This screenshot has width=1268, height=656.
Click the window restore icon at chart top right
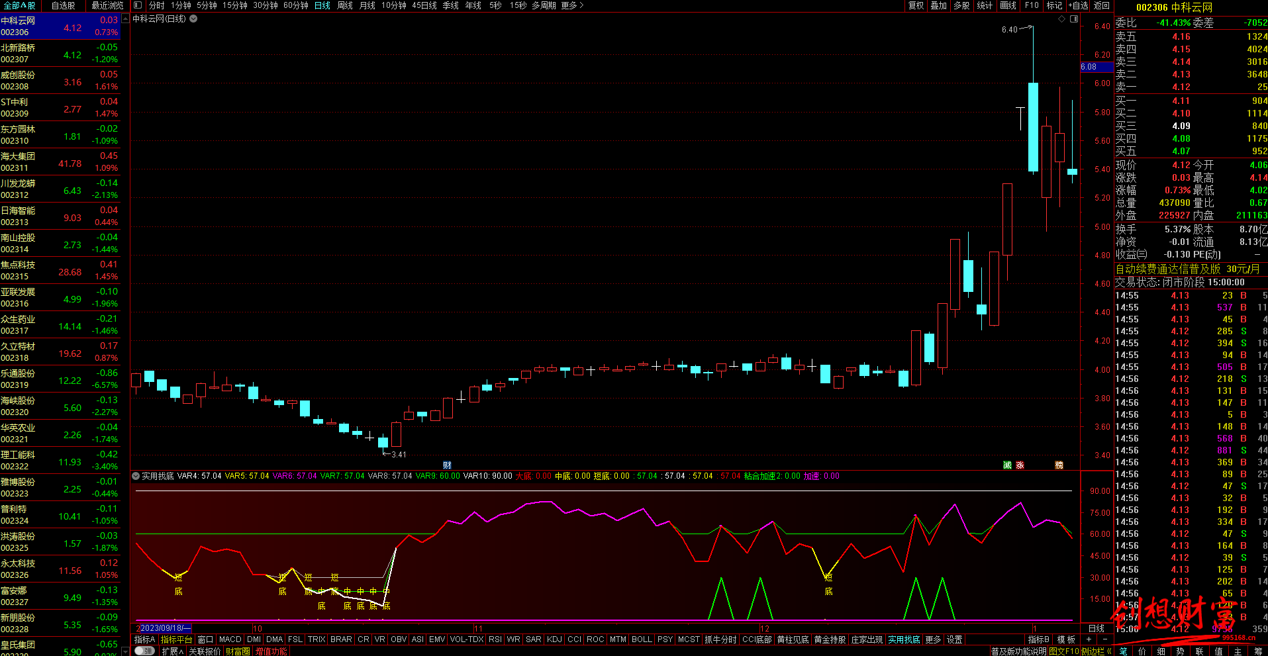[1074, 19]
